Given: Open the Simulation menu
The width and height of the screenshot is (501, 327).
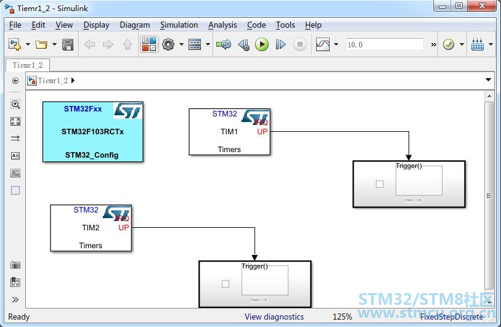Looking at the screenshot, I should click(179, 25).
